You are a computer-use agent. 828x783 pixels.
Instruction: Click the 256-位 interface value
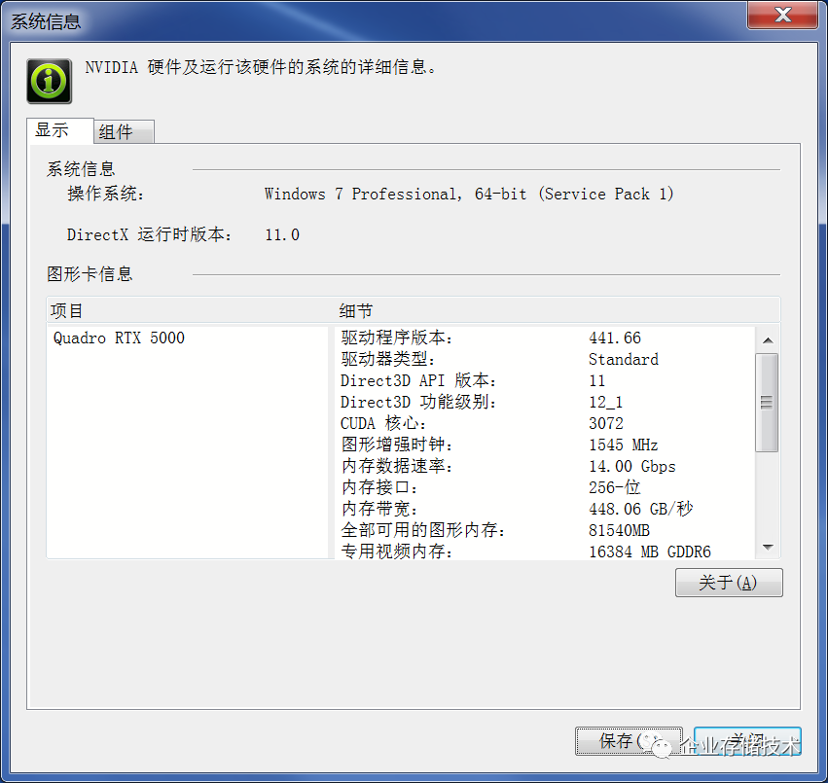point(615,487)
